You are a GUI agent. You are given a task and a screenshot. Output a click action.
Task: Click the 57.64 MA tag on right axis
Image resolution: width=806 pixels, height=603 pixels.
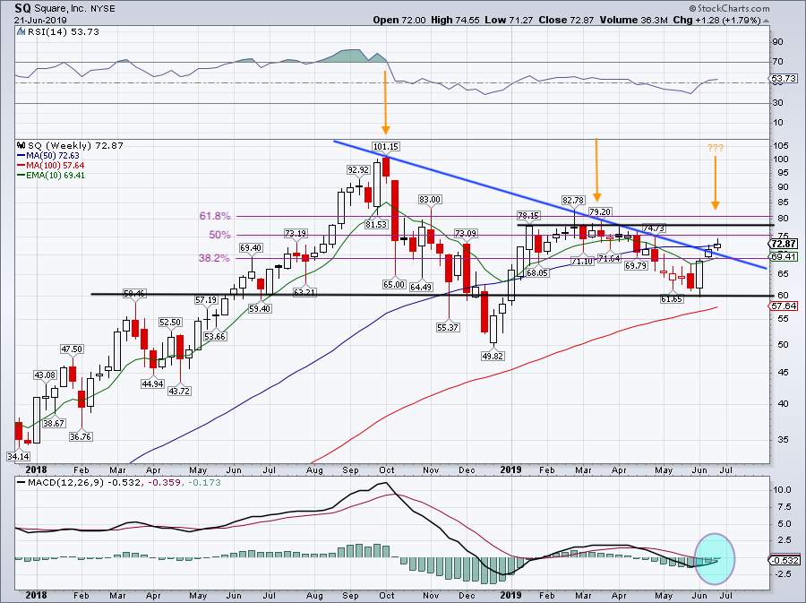(785, 306)
